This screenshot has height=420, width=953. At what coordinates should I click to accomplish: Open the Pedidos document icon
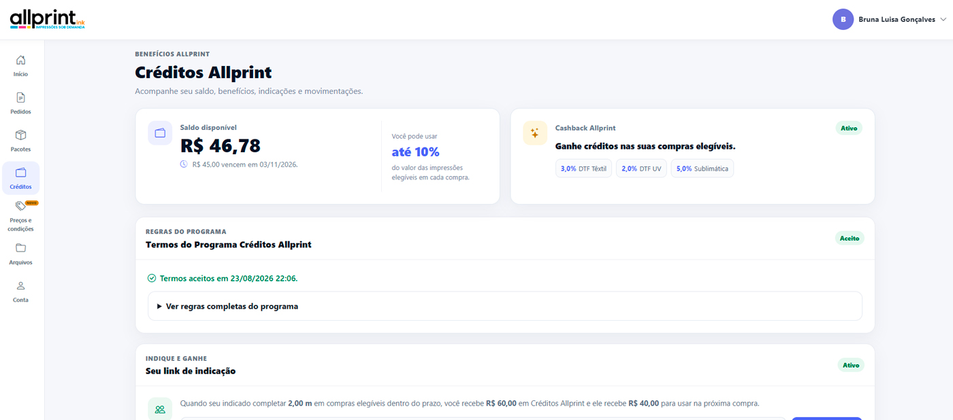pos(20,97)
